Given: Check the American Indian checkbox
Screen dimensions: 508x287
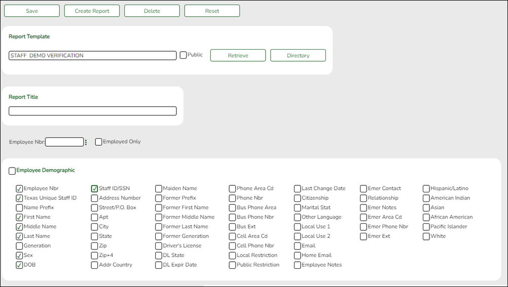Looking at the screenshot, I should tap(426, 198).
